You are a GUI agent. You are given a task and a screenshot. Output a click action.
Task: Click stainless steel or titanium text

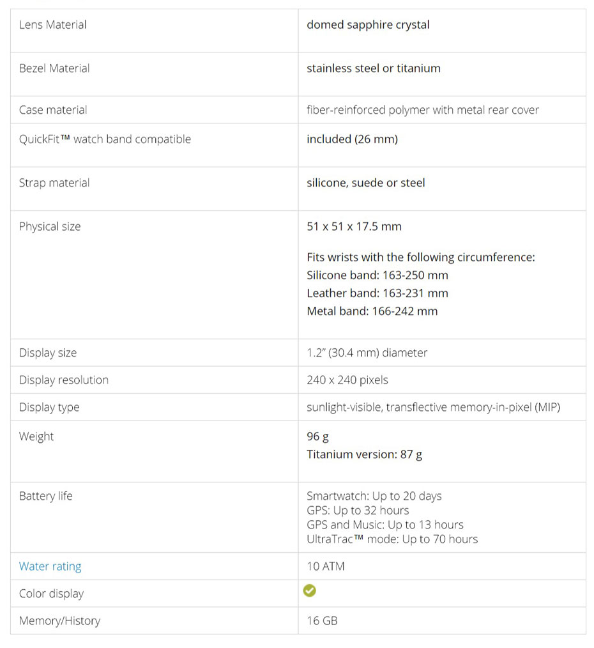coord(374,68)
